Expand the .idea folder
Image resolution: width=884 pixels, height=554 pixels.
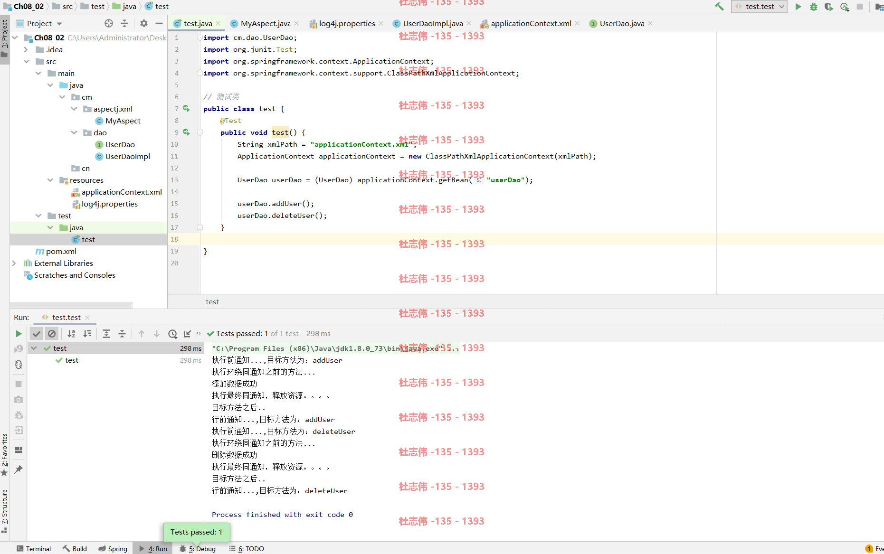26,49
